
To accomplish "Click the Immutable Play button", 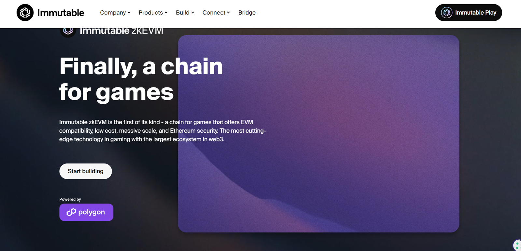I will pos(469,13).
